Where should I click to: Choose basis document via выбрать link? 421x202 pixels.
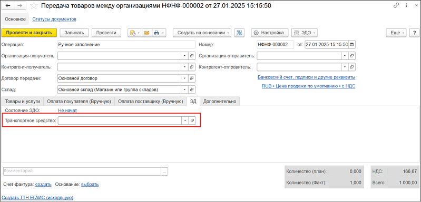90,184
